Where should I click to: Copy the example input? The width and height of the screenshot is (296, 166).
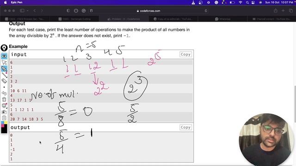pyautogui.click(x=185, y=54)
